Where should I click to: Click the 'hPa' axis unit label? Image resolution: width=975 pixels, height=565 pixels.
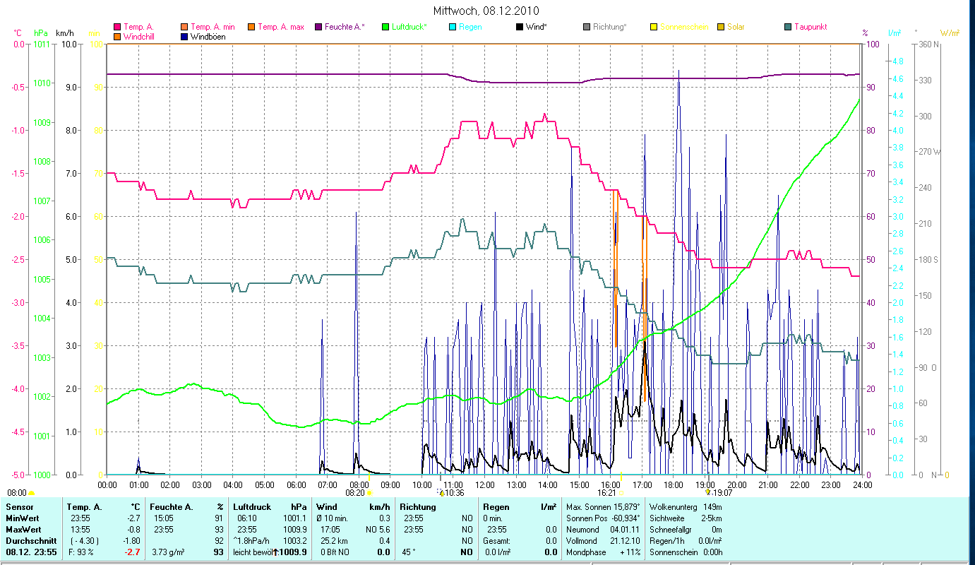[x=40, y=33]
